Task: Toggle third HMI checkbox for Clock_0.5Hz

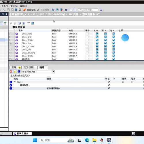Action: point(114,56)
